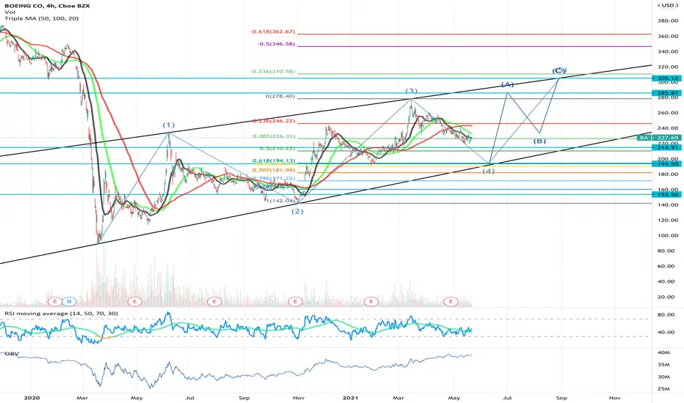This screenshot has height=403, width=684.
Task: Click the Elliott wave (2) label
Action: [x=297, y=211]
